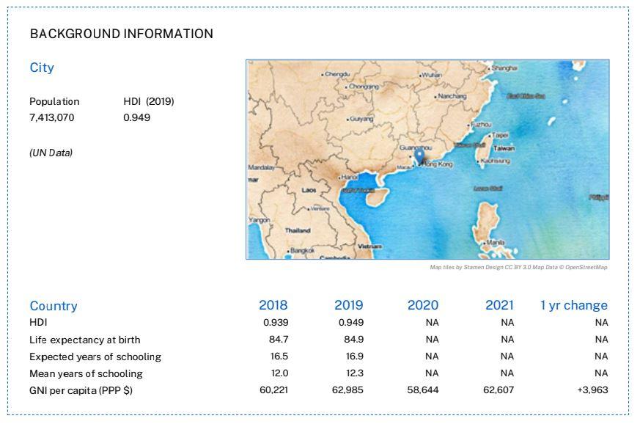The height and width of the screenshot is (424, 640).
Task: Select the Chengdu city marker
Action: 323,74
